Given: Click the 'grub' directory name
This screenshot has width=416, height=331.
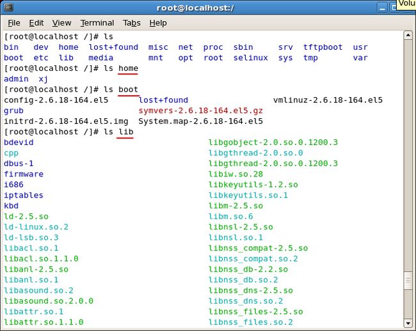Looking at the screenshot, I should click(13, 111).
